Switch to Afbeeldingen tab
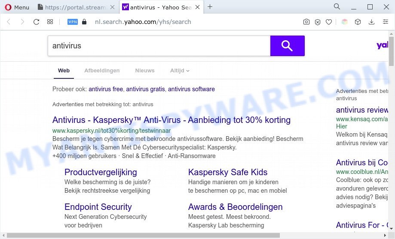Viewport: 395px width, 239px height. tap(102, 71)
